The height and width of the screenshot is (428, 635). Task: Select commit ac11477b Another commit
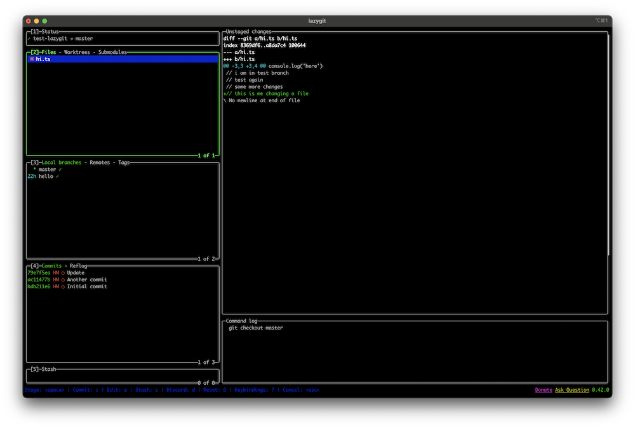coord(87,279)
